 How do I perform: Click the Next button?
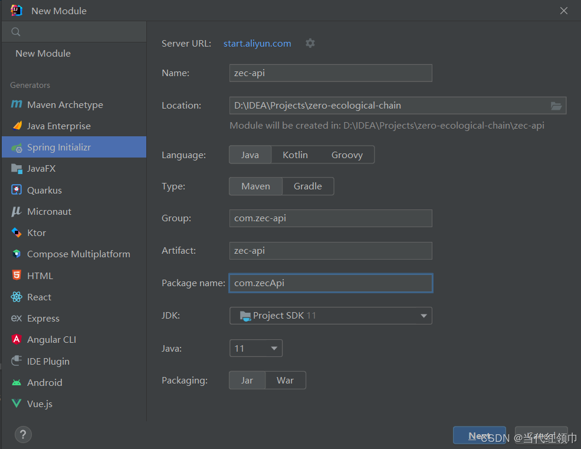(x=479, y=435)
